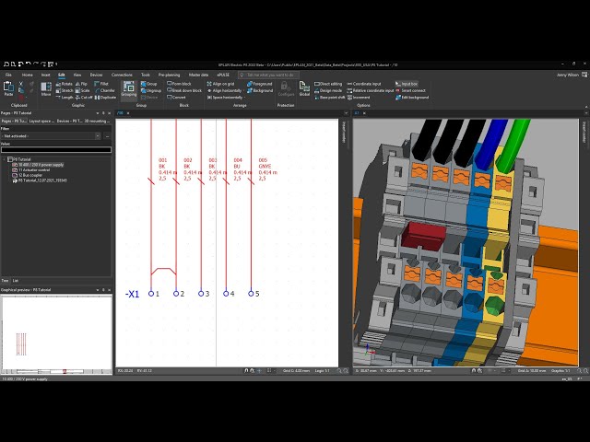The image size is (590, 442).
Task: Collapse the P8 Tutorial tree node
Action: [x=5, y=159]
